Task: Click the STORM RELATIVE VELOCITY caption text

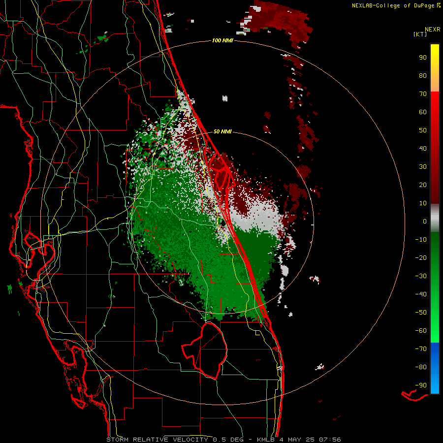Action: tap(157, 440)
